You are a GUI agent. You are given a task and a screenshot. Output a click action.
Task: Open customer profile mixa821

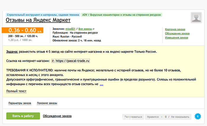coord(70,29)
